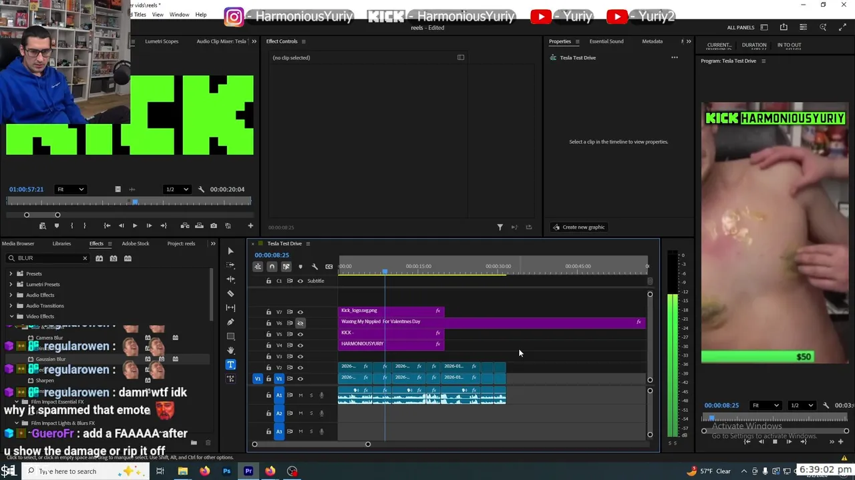Image resolution: width=855 pixels, height=480 pixels.
Task: Hide the V7 track output
Action: (300, 312)
